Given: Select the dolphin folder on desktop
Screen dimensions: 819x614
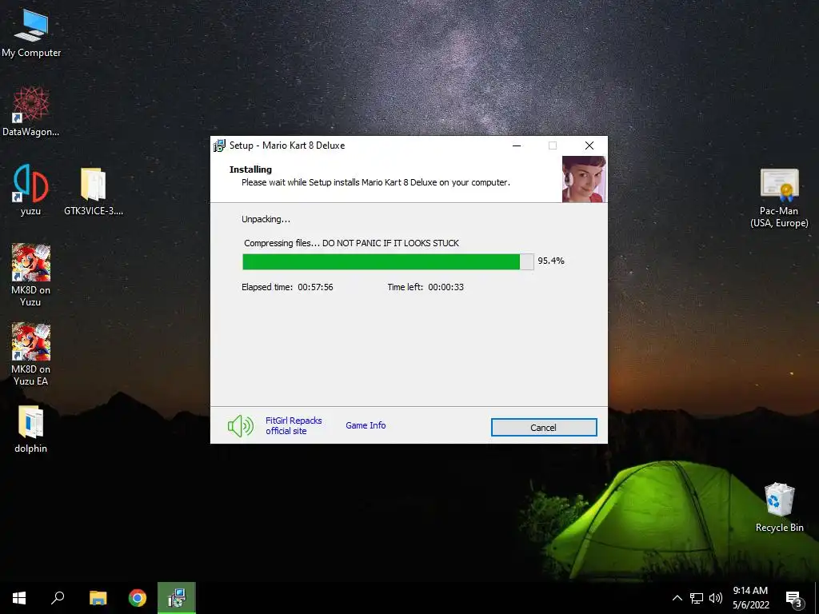Looking at the screenshot, I should point(31,429).
